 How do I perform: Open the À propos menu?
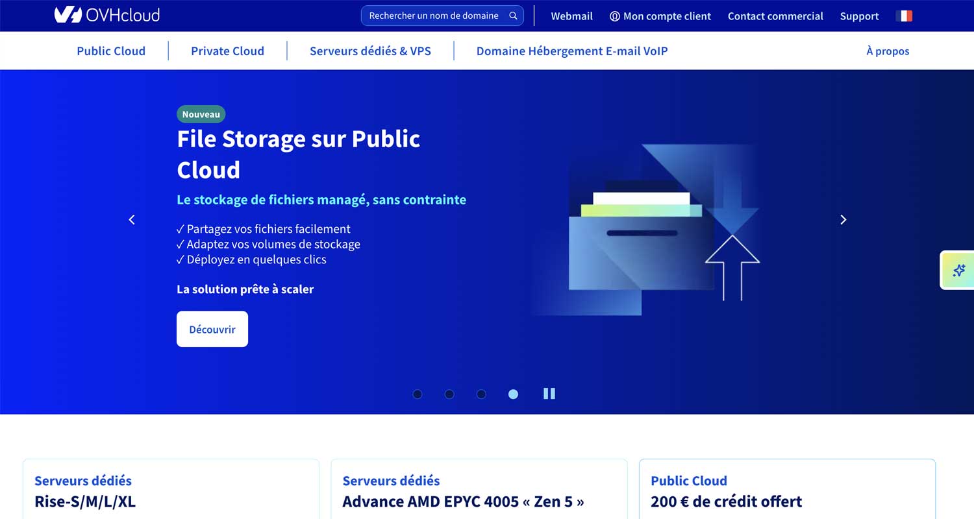(888, 51)
